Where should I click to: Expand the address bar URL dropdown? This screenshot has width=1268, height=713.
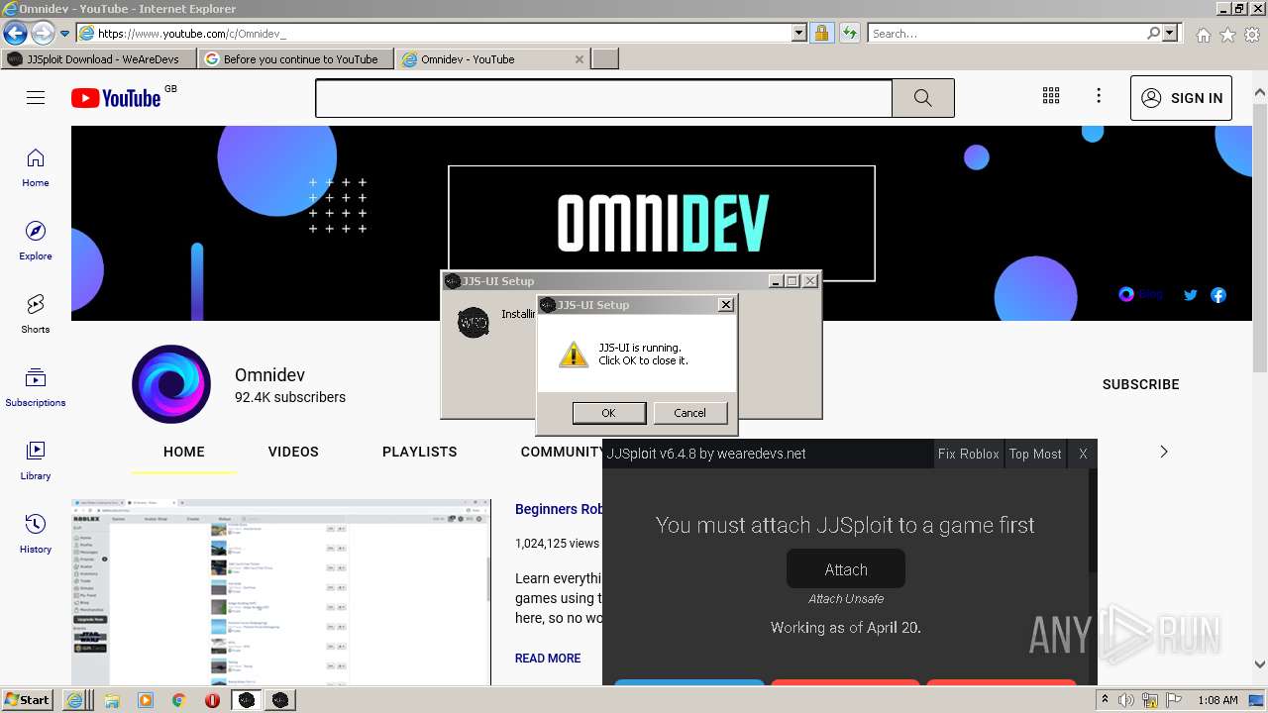[x=799, y=33]
